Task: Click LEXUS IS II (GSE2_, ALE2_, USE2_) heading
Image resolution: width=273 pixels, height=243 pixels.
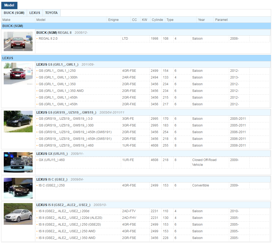Action: click(63, 205)
